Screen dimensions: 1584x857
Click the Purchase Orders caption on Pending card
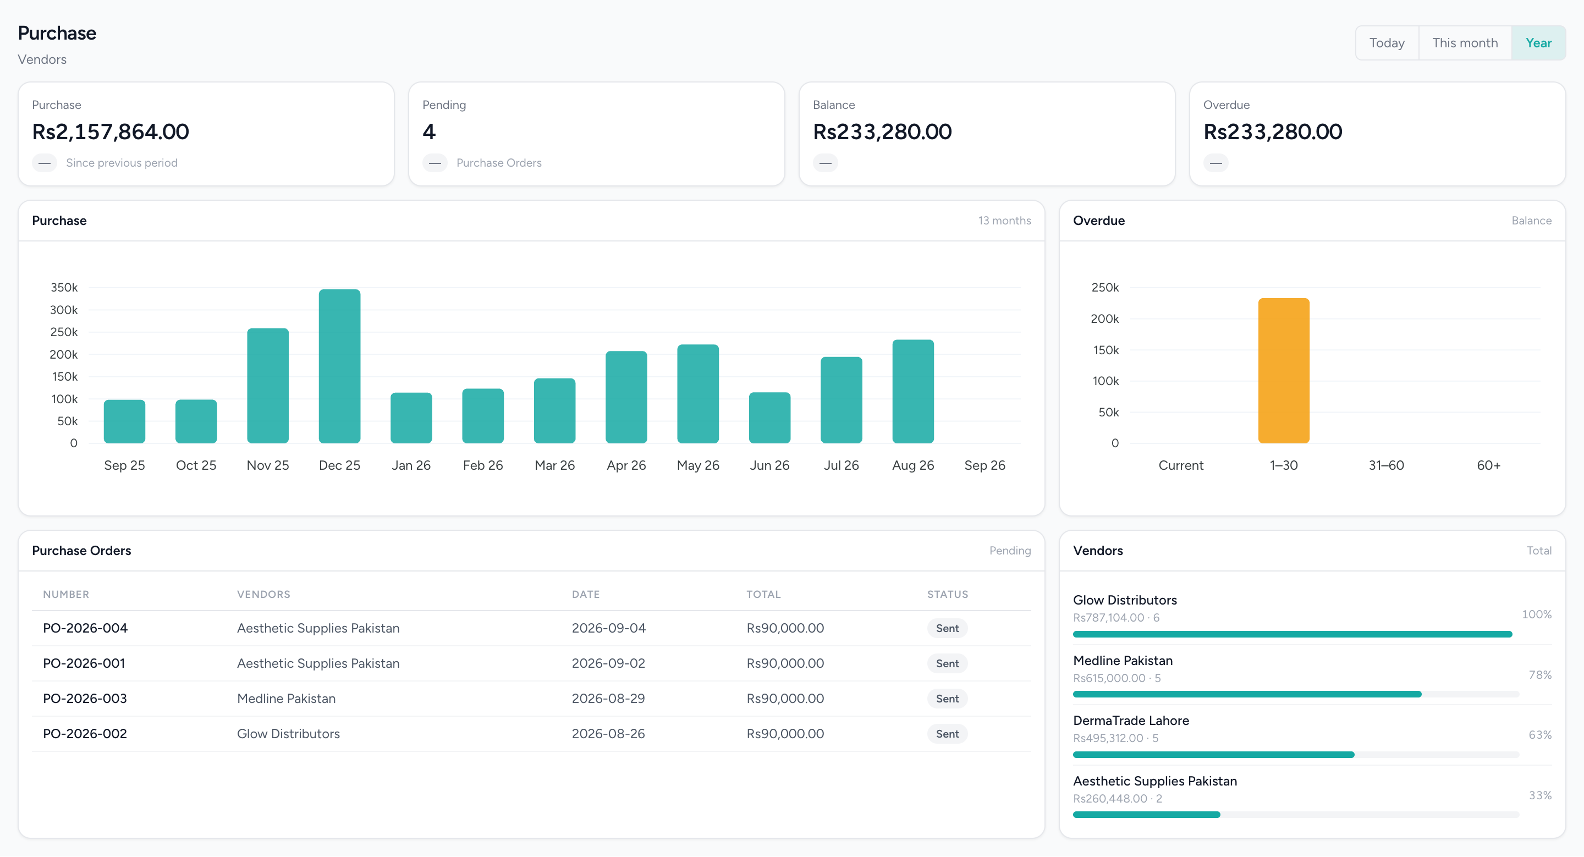coord(499,163)
